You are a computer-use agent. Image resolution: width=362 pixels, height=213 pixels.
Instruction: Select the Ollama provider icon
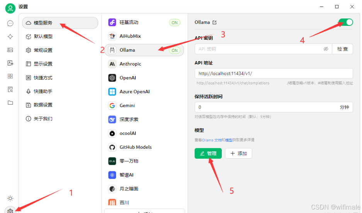(x=112, y=50)
